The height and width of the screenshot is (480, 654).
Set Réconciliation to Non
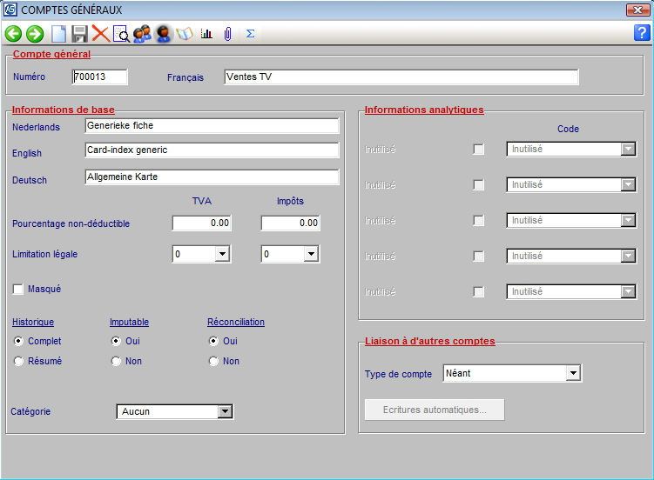tap(213, 361)
